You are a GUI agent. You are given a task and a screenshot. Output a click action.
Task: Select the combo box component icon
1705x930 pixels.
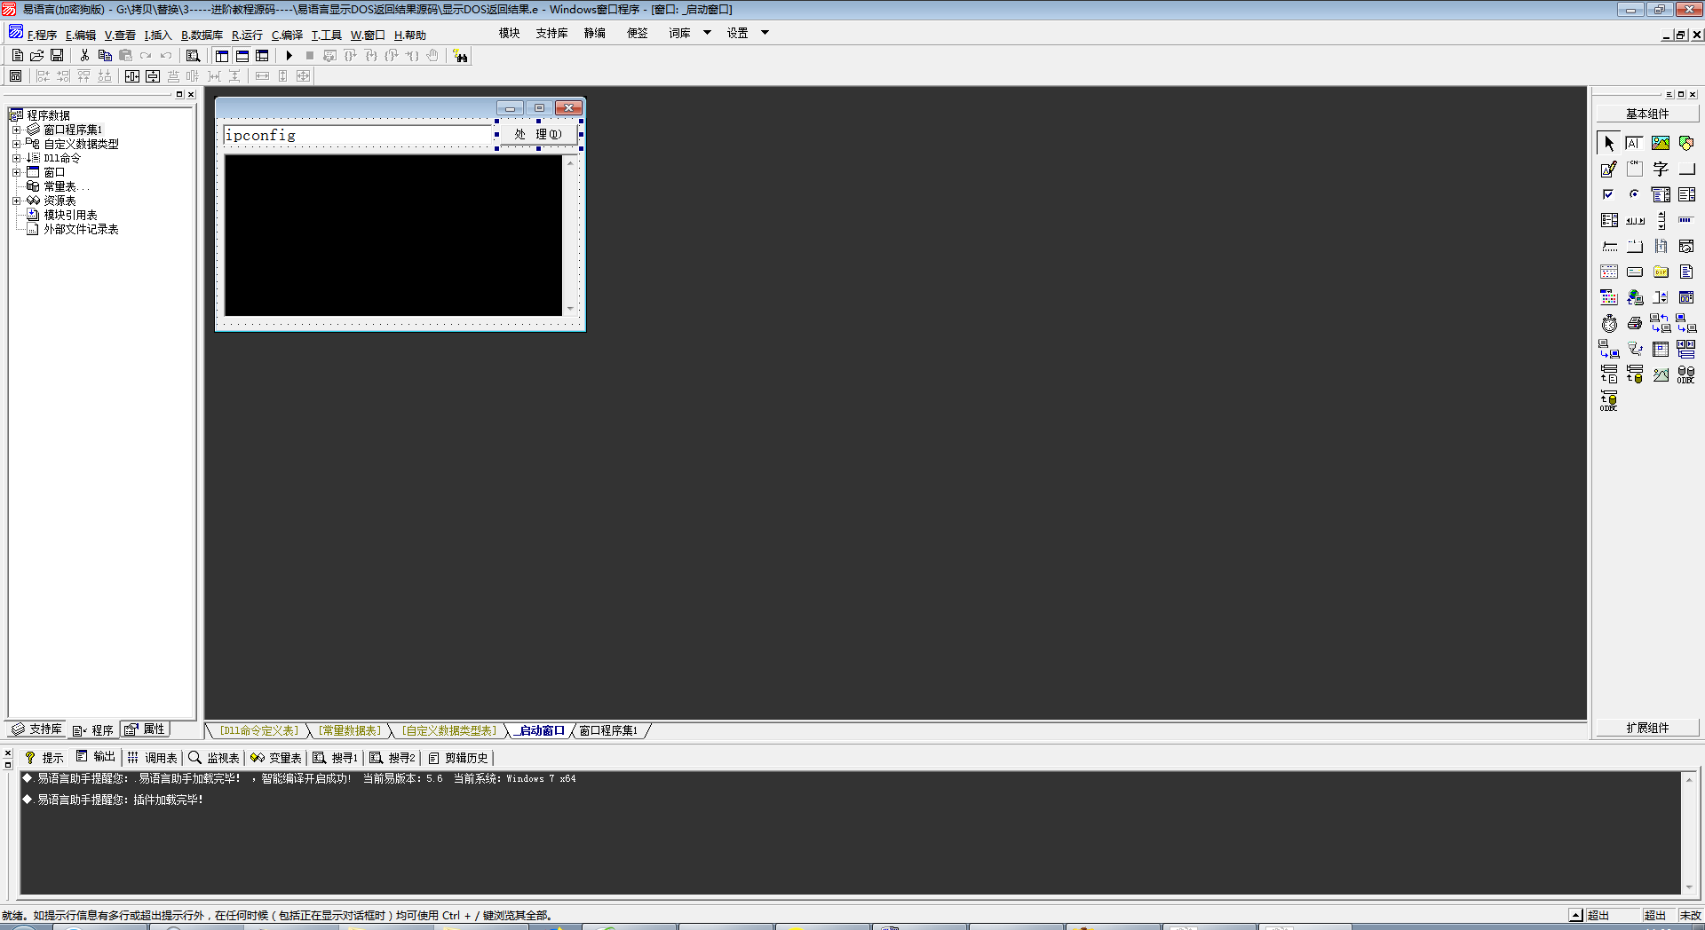[x=1661, y=194]
